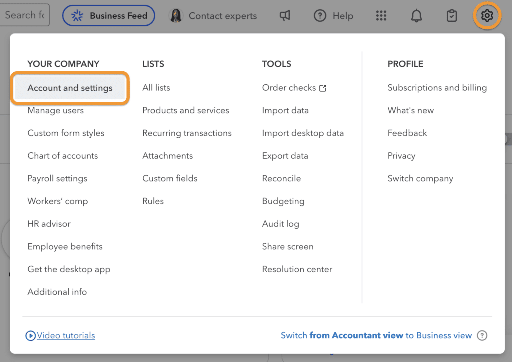The image size is (512, 362).
Task: Select Workers' comp
Action: 58,201
